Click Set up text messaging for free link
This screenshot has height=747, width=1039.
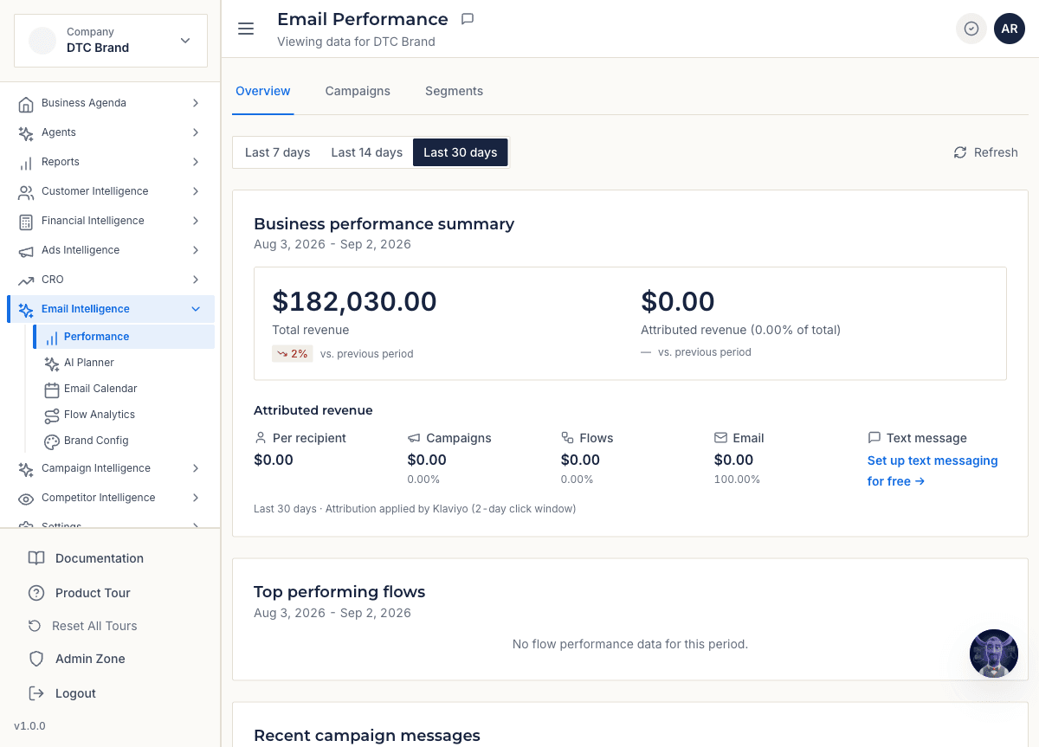click(933, 471)
